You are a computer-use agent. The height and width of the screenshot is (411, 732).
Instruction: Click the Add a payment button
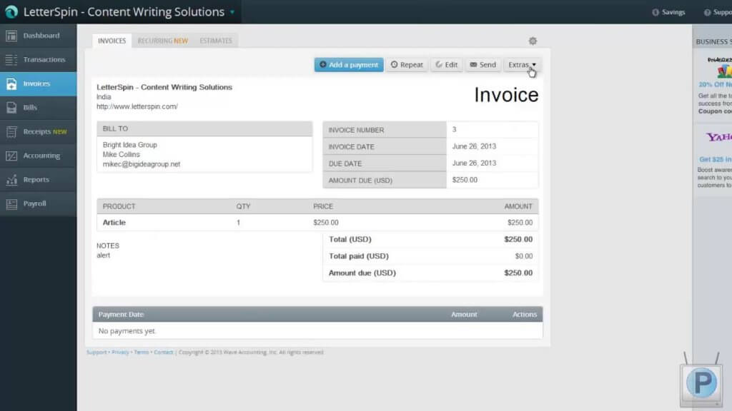[349, 65]
